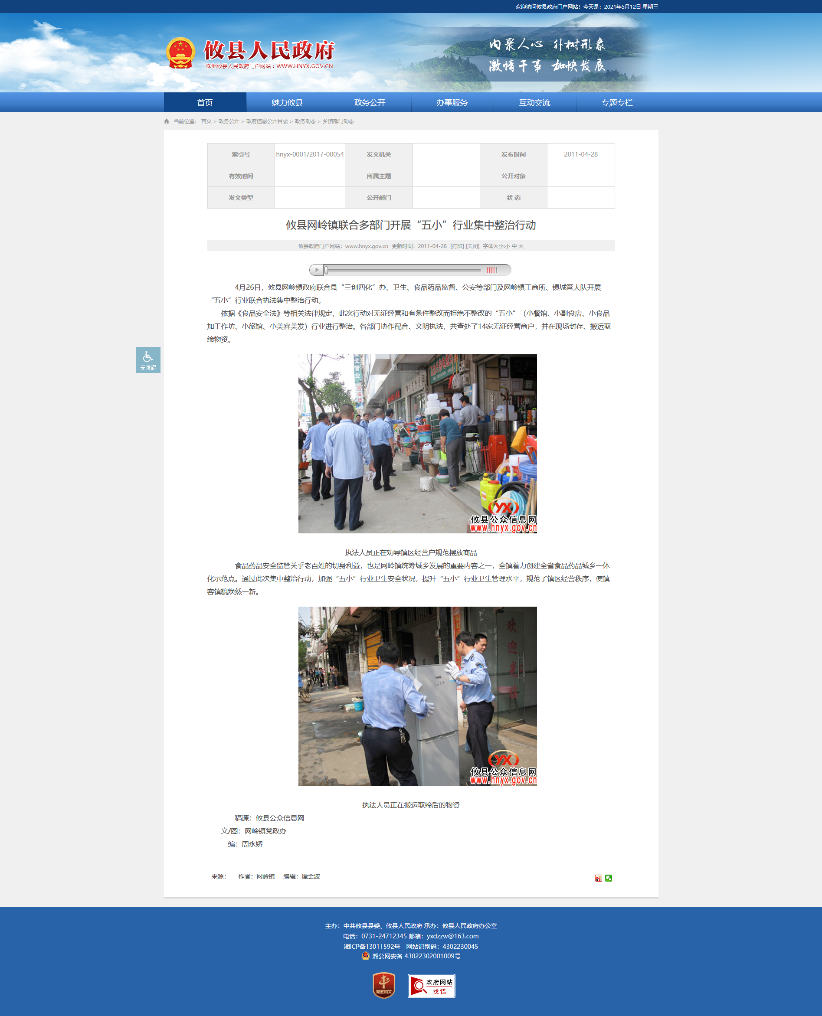Click the breadcrumb home icon
The width and height of the screenshot is (822, 1016).
coord(167,121)
